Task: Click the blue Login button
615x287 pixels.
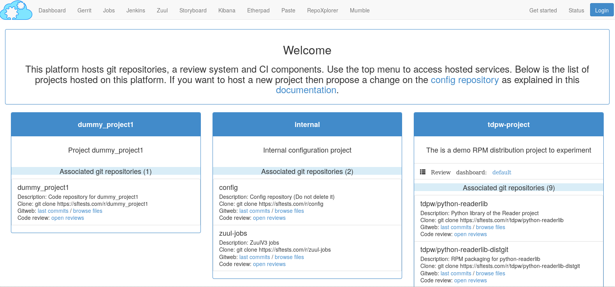Action: (x=601, y=10)
